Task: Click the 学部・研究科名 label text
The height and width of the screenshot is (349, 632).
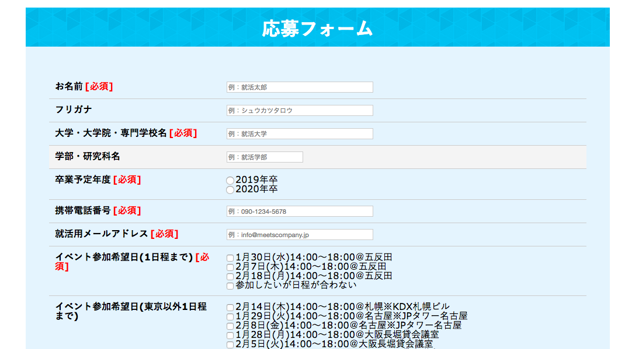Action: pyautogui.click(x=88, y=156)
